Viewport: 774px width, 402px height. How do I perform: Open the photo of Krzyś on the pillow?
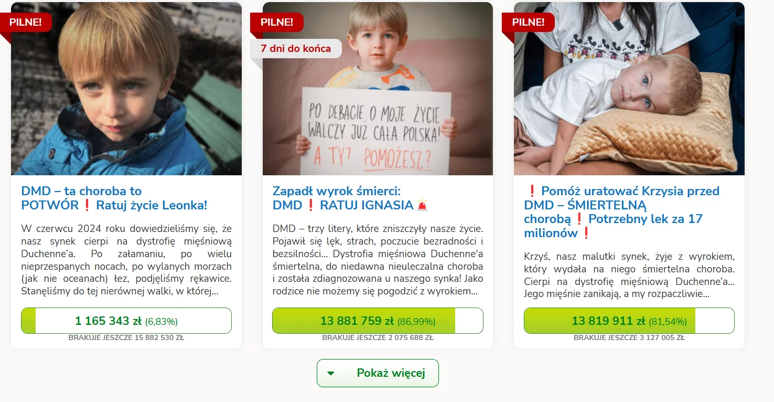coord(629,89)
